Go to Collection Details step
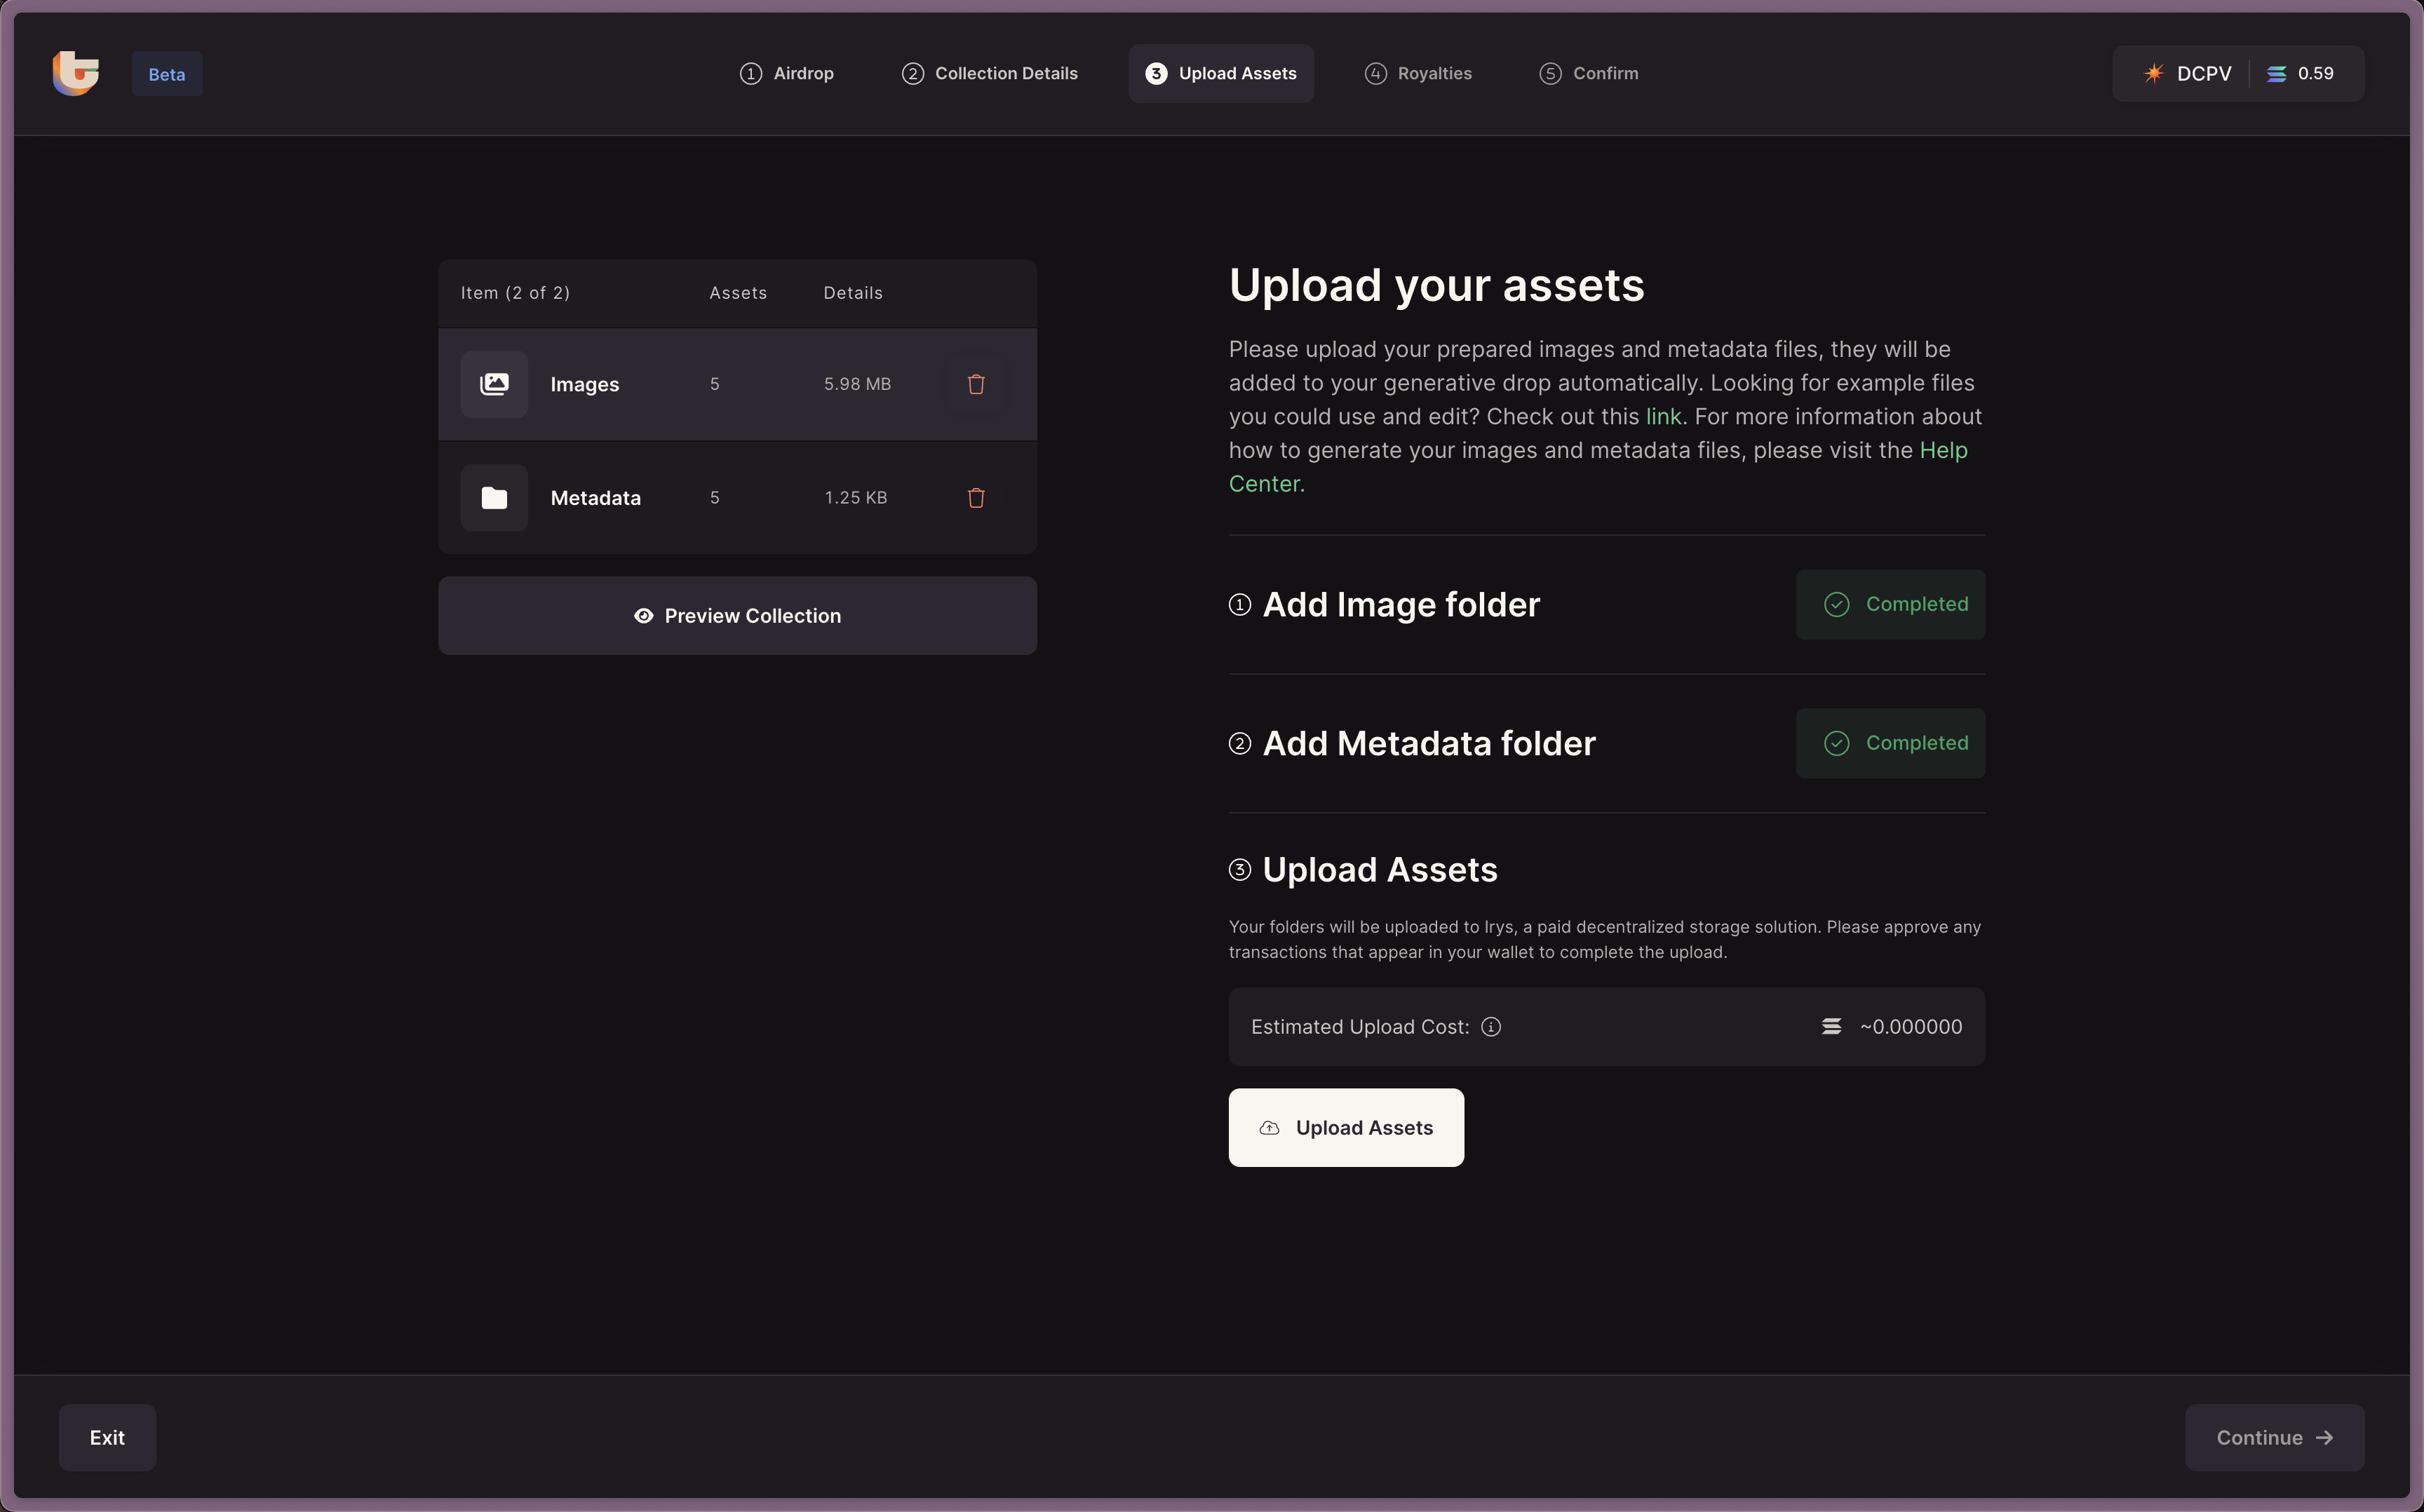This screenshot has height=1512, width=2424. tap(990, 74)
